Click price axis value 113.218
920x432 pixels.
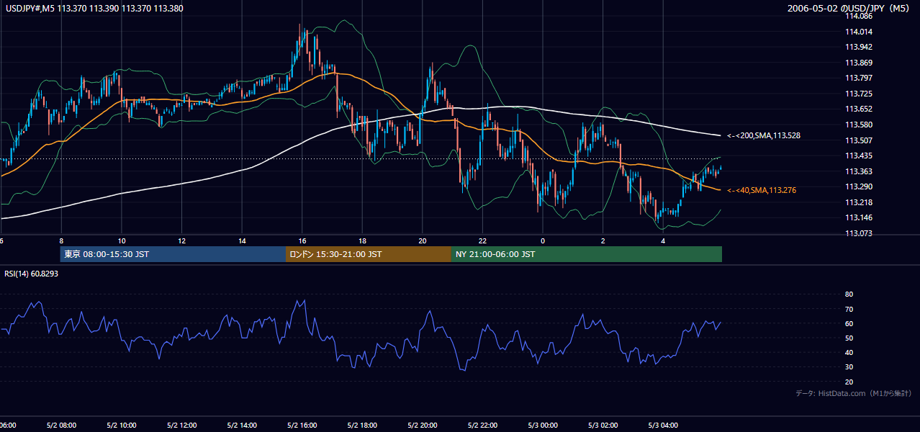tap(859, 202)
